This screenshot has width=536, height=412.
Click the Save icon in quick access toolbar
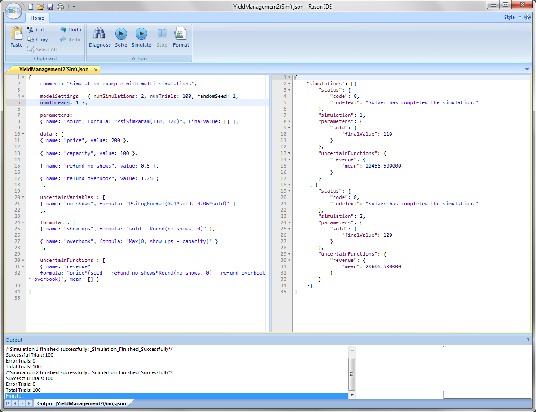50,7
